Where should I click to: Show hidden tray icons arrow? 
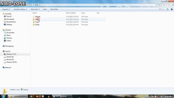pyautogui.click(x=149, y=96)
